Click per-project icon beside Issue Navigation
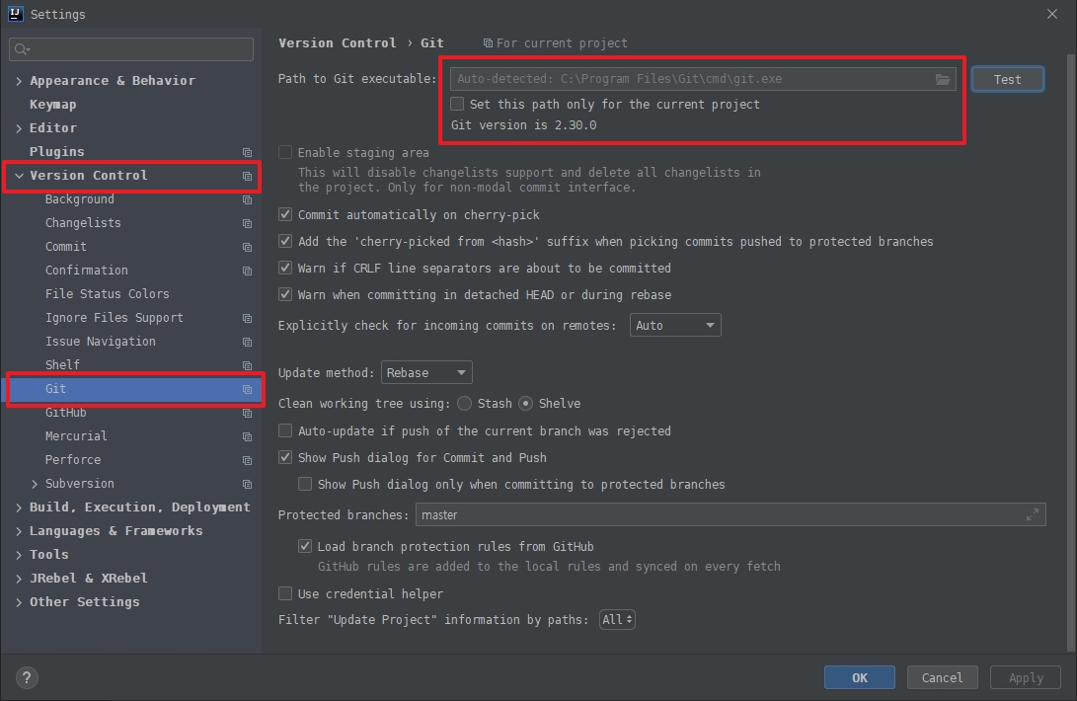The width and height of the screenshot is (1077, 701). [247, 343]
